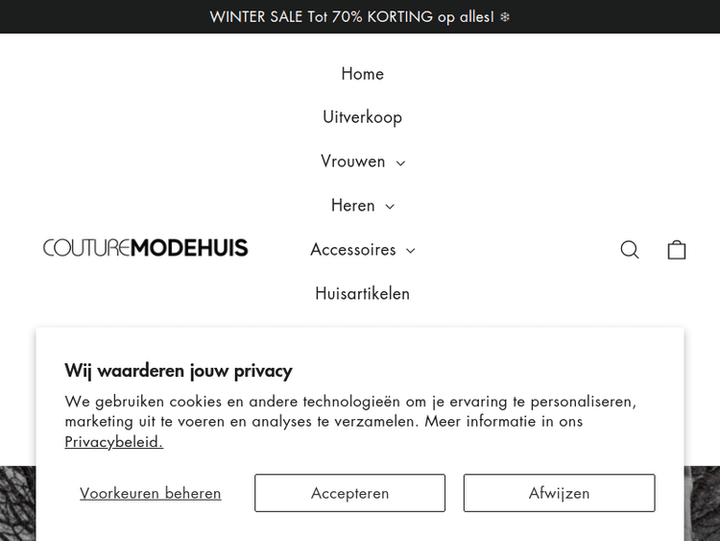Open the search icon in header
The image size is (720, 541).
coord(630,250)
